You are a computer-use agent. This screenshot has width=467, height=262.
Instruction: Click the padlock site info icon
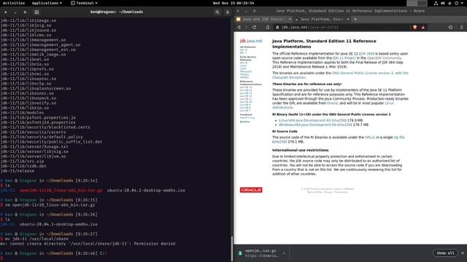click(277, 28)
